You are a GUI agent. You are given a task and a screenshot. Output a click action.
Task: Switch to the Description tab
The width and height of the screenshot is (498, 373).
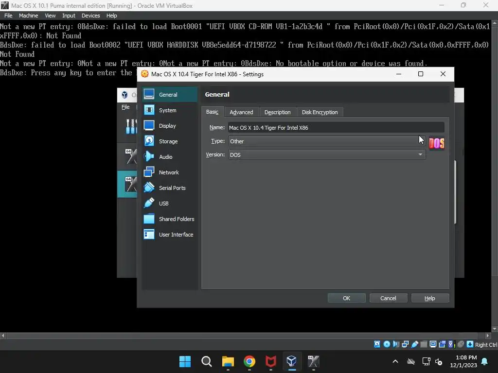[x=278, y=112]
